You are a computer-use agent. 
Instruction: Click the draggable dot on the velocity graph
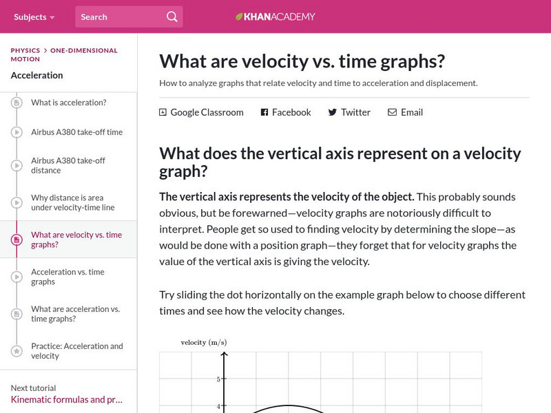pos(289,409)
